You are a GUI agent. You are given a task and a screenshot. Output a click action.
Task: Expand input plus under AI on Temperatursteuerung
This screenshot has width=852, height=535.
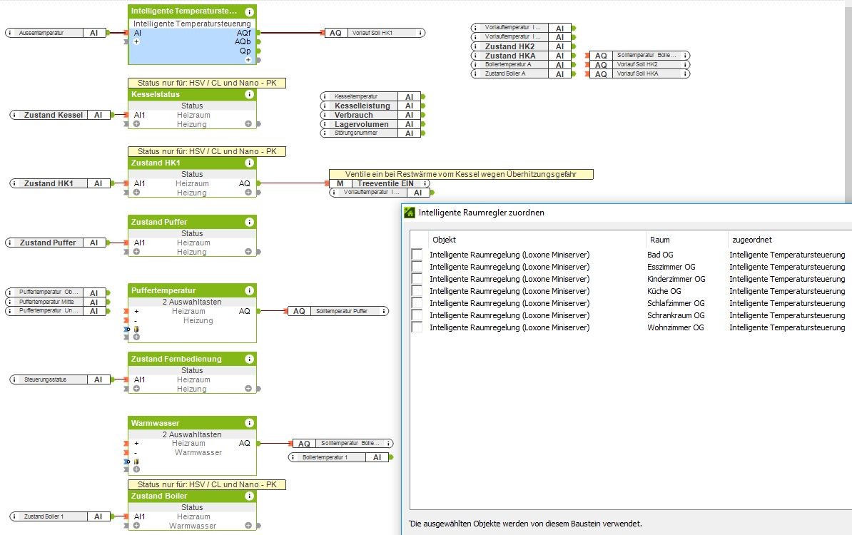pos(136,42)
